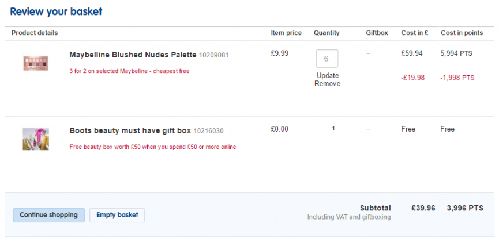The image size is (499, 242).
Task: Update the Maybelline palette quantity
Action: pyautogui.click(x=328, y=75)
